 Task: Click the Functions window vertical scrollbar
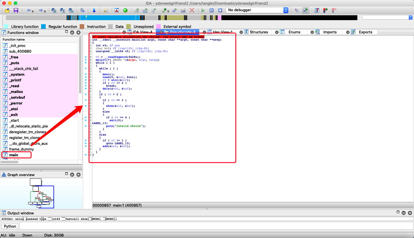click(x=80, y=65)
